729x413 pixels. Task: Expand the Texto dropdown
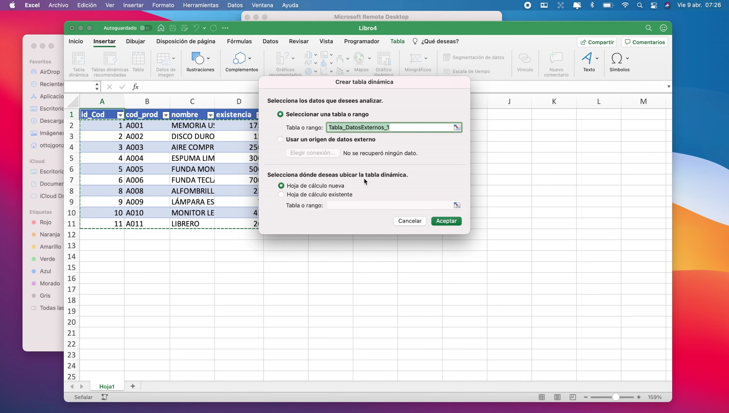point(597,58)
